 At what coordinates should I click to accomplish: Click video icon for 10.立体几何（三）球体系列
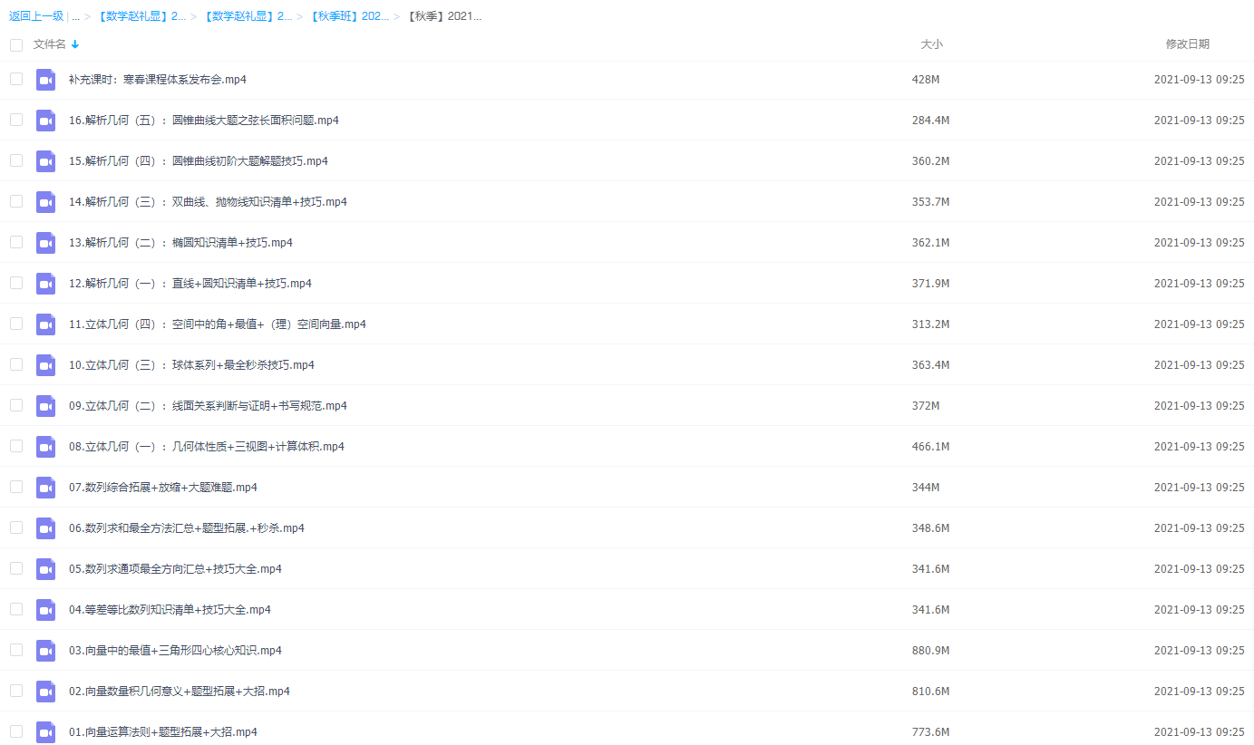(45, 365)
